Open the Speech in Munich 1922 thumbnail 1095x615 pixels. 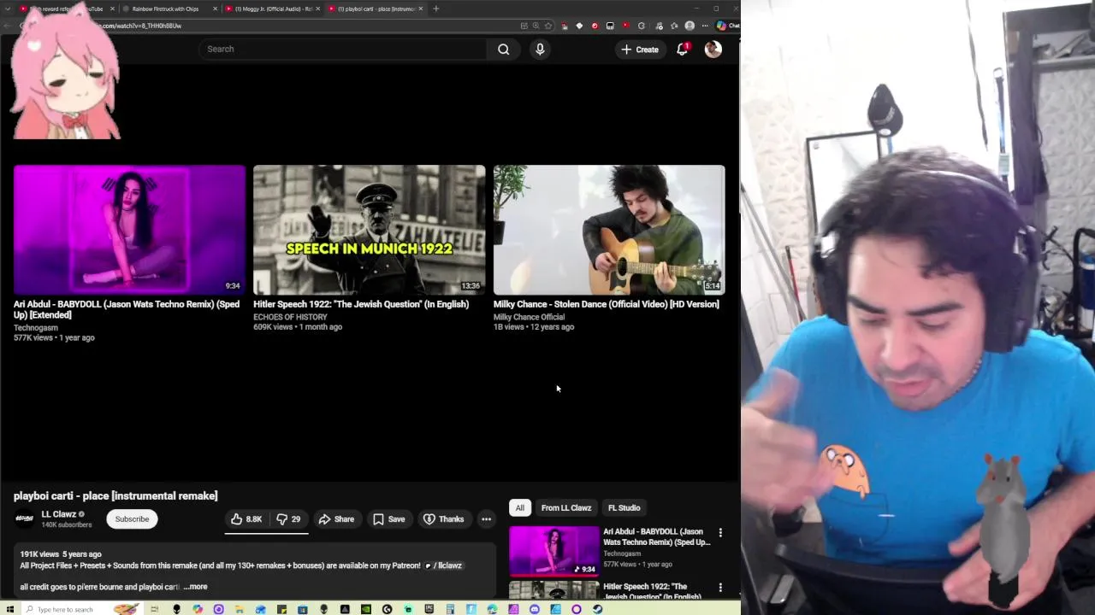[369, 230]
